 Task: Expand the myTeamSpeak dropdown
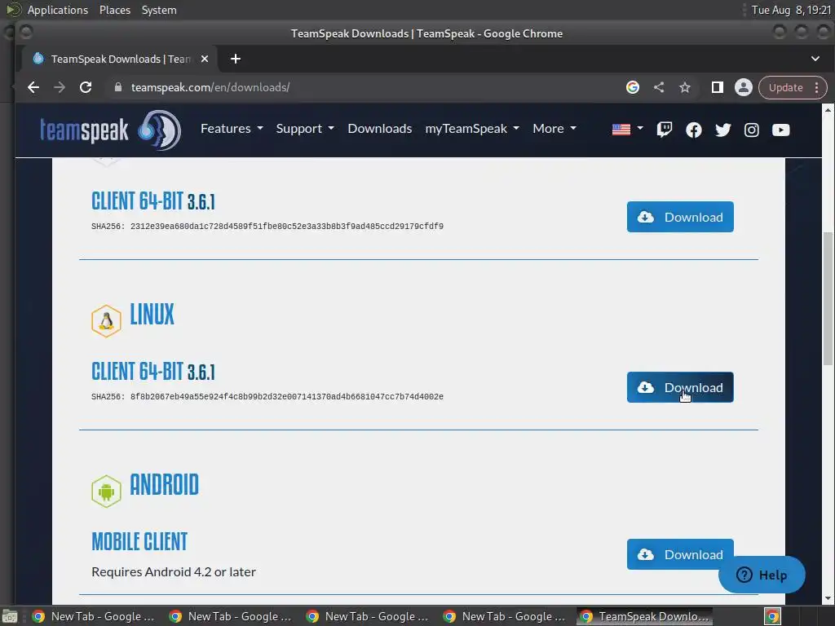472,128
